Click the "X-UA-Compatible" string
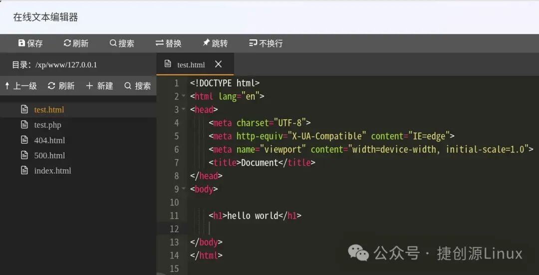 [x=326, y=136]
